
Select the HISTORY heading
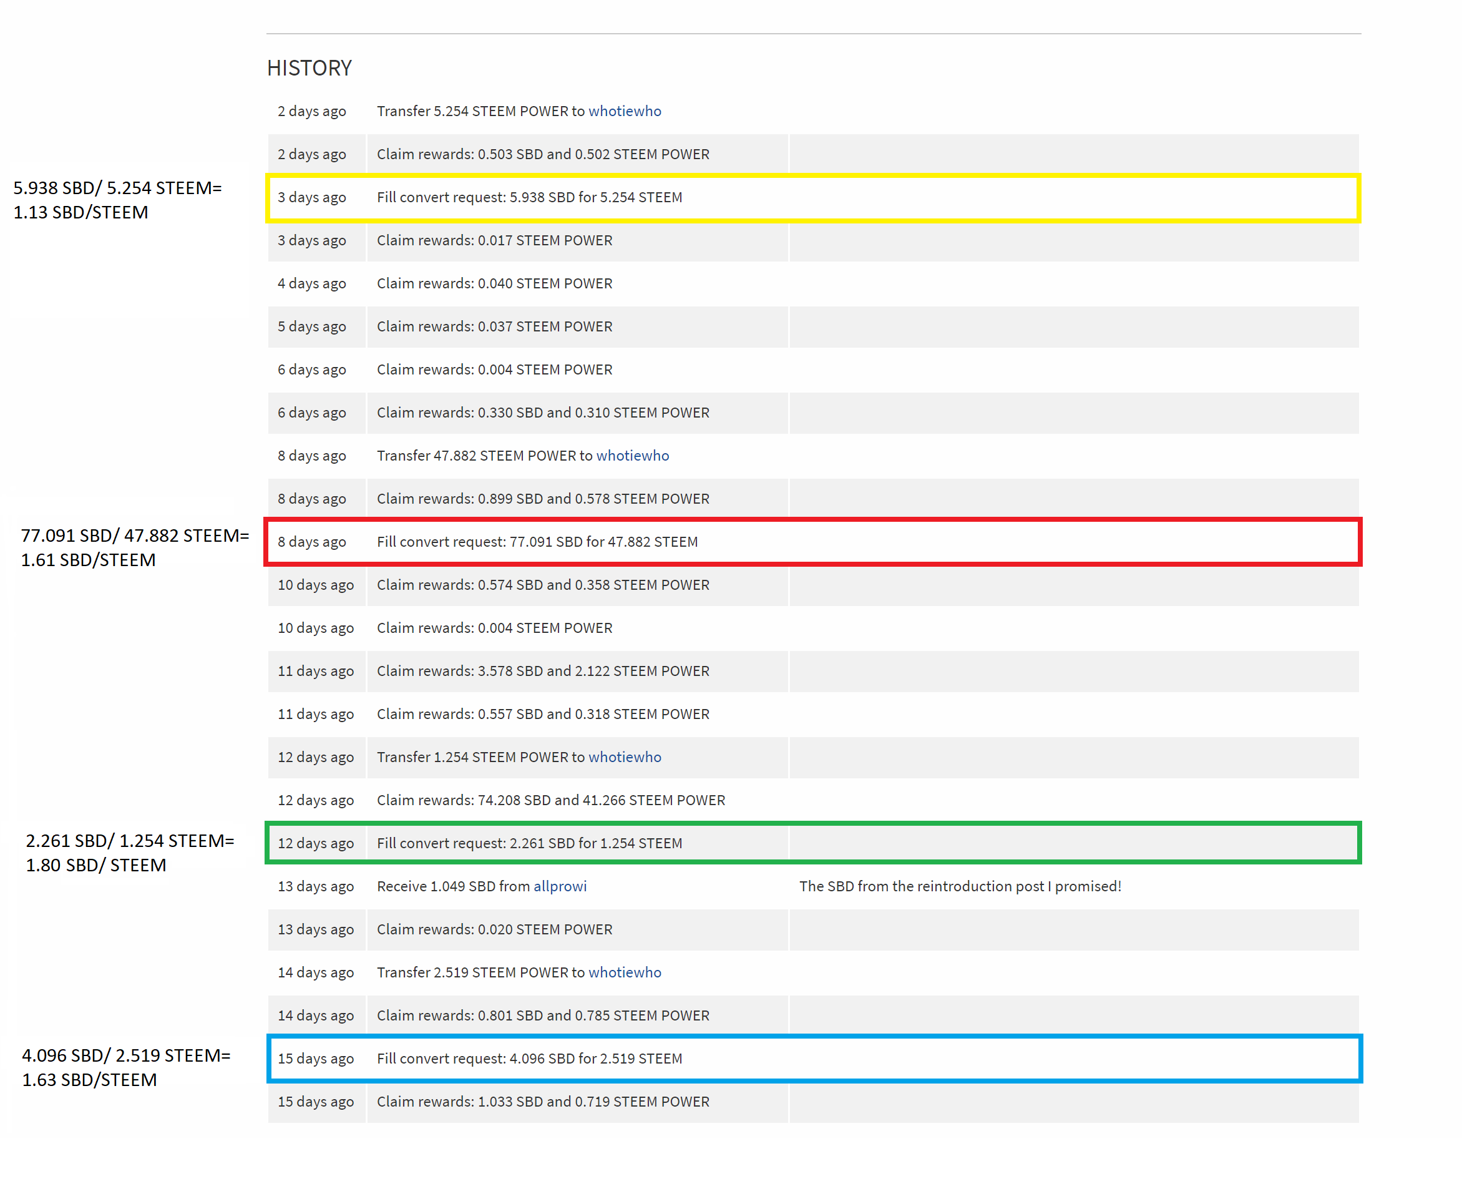[x=309, y=68]
